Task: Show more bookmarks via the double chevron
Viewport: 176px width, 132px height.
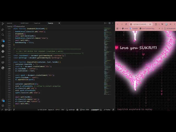Action: [x=159, y=29]
